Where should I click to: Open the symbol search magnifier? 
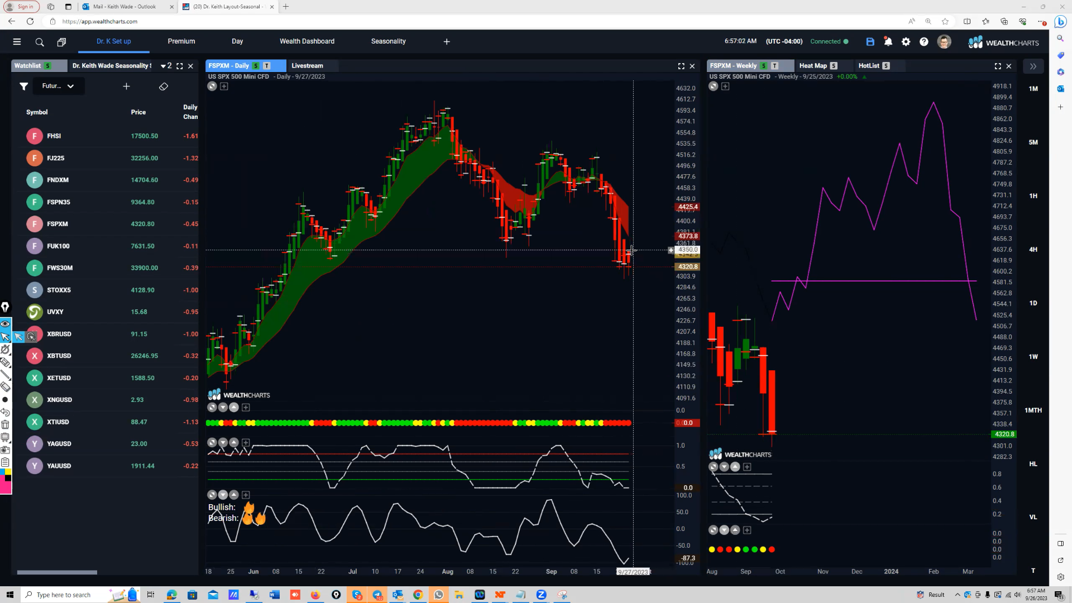tap(40, 42)
